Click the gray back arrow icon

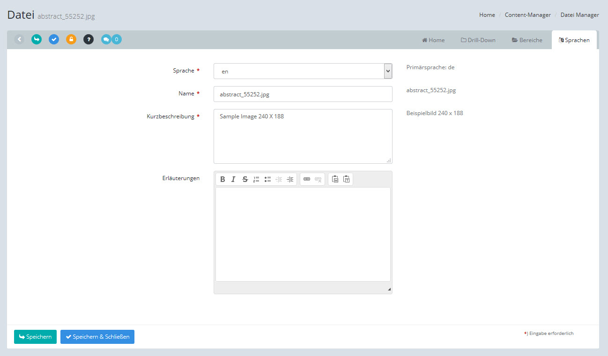click(19, 40)
